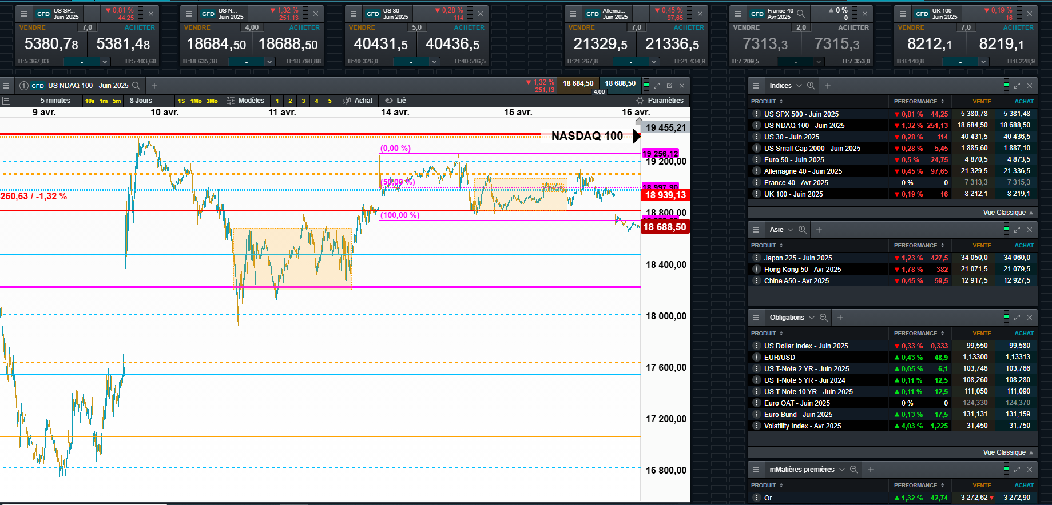Open the chart grid layout icon
The width and height of the screenshot is (1052, 505).
point(25,101)
